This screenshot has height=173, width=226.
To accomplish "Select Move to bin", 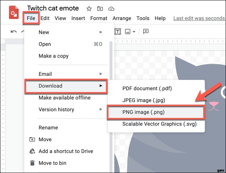I will coord(66,163).
